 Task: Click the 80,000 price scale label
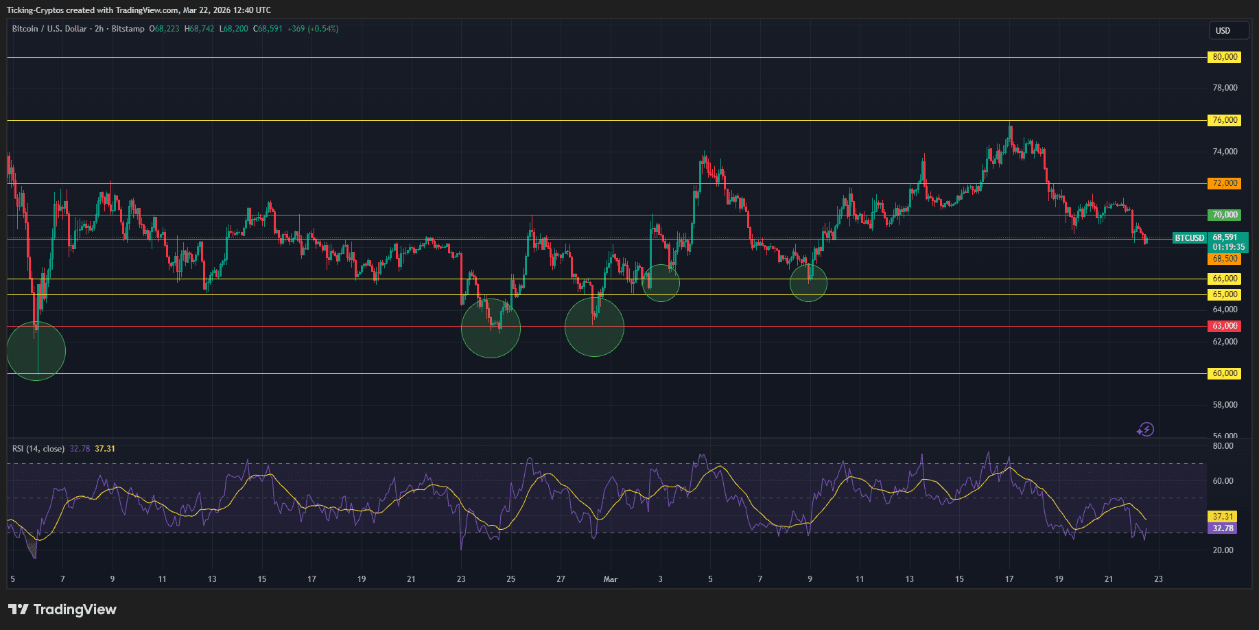pos(1224,57)
